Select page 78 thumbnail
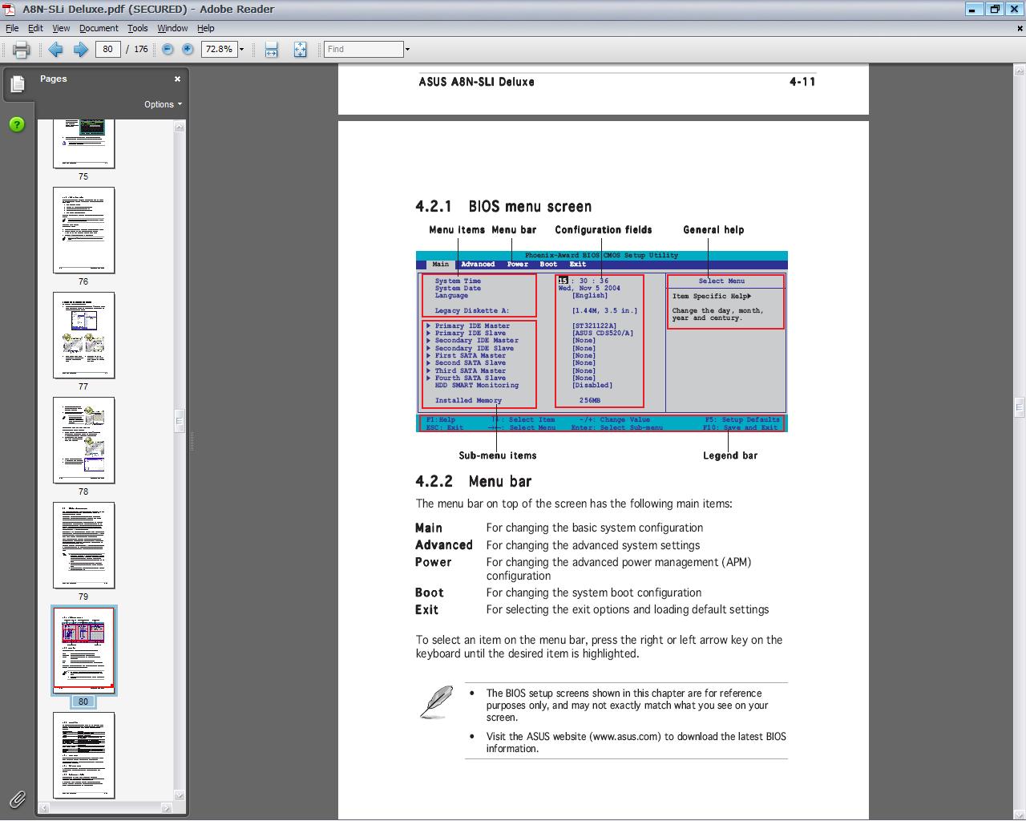 (83, 440)
